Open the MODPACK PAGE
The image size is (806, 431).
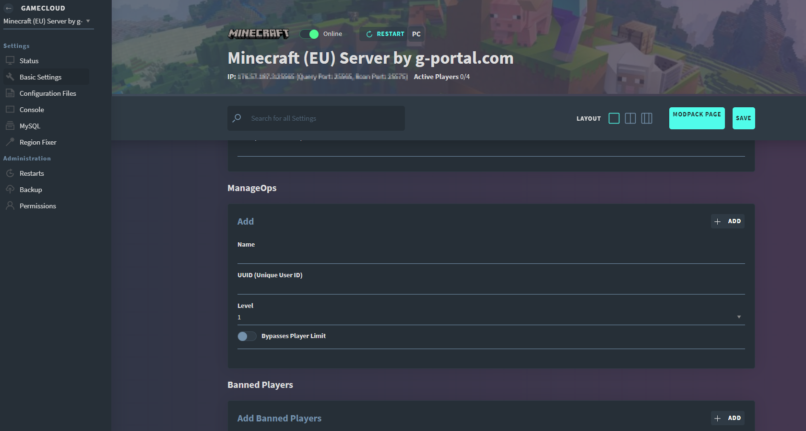[697, 118]
